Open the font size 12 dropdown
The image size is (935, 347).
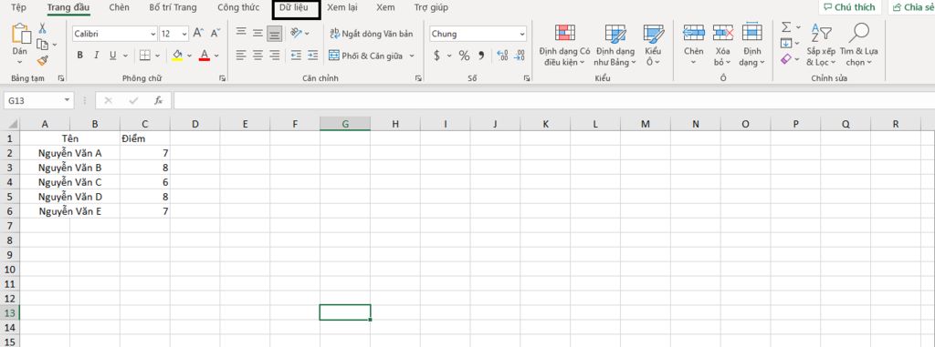click(x=184, y=34)
